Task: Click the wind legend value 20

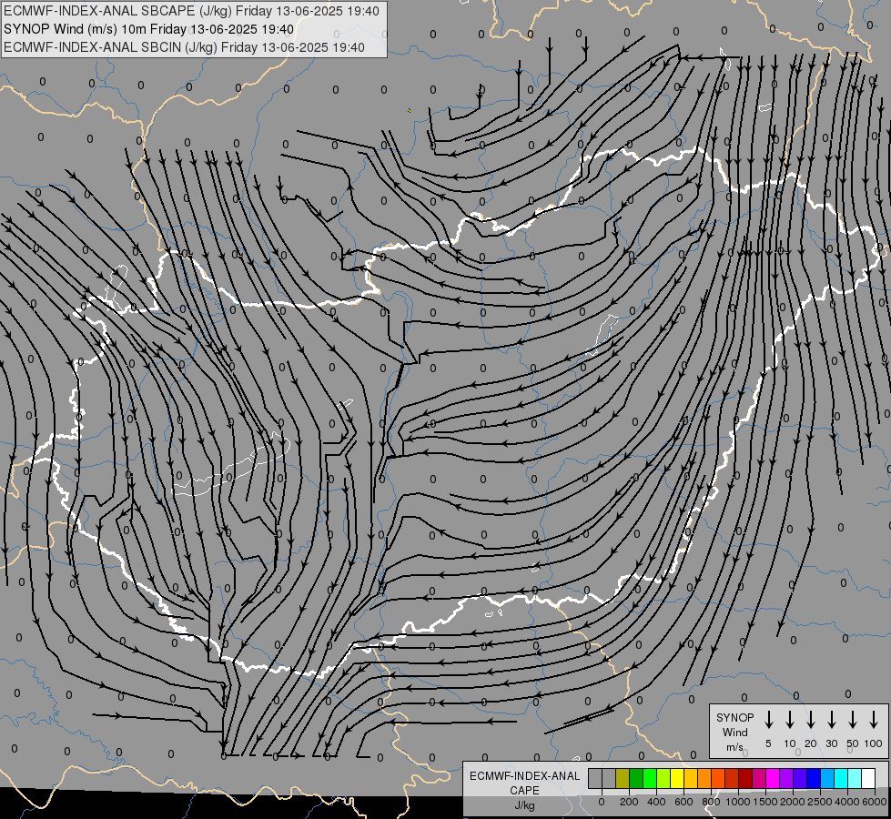Action: pyautogui.click(x=810, y=743)
